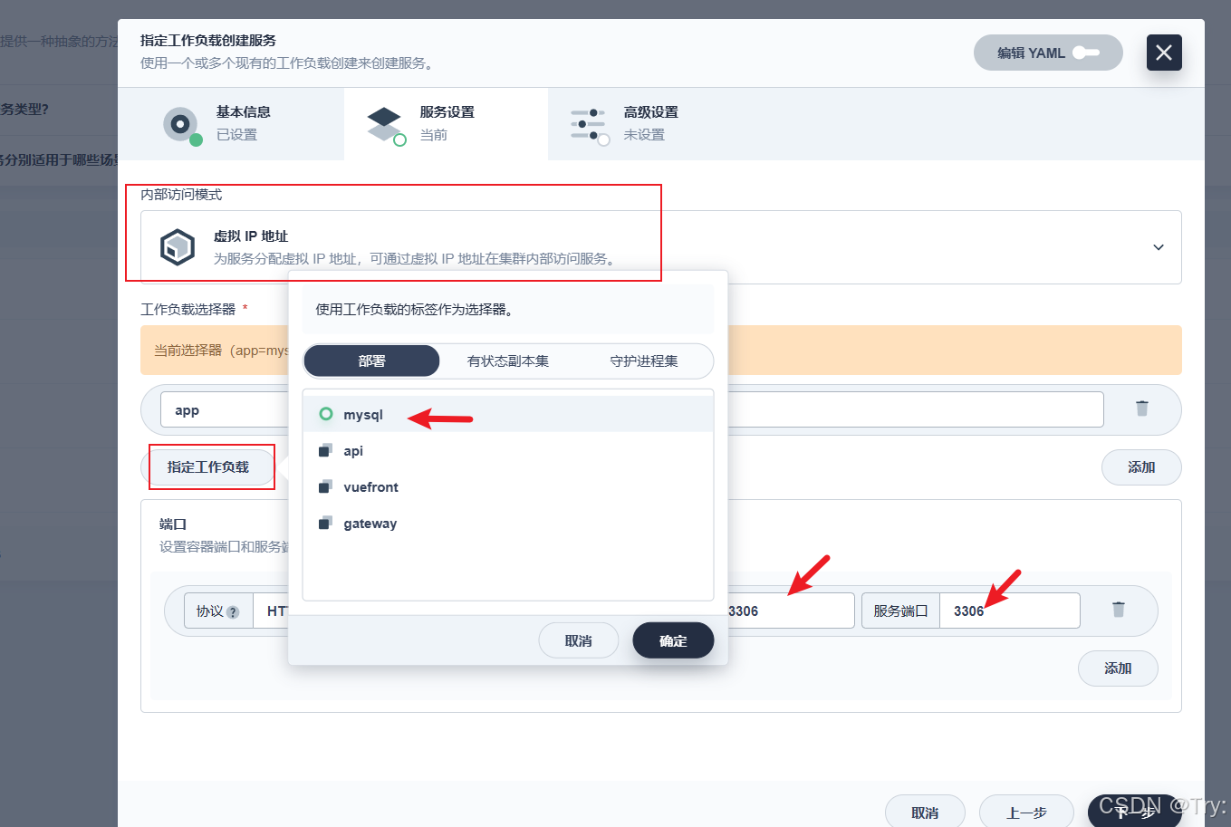Click the api workload cube icon
The height and width of the screenshot is (827, 1231).
coord(326,450)
